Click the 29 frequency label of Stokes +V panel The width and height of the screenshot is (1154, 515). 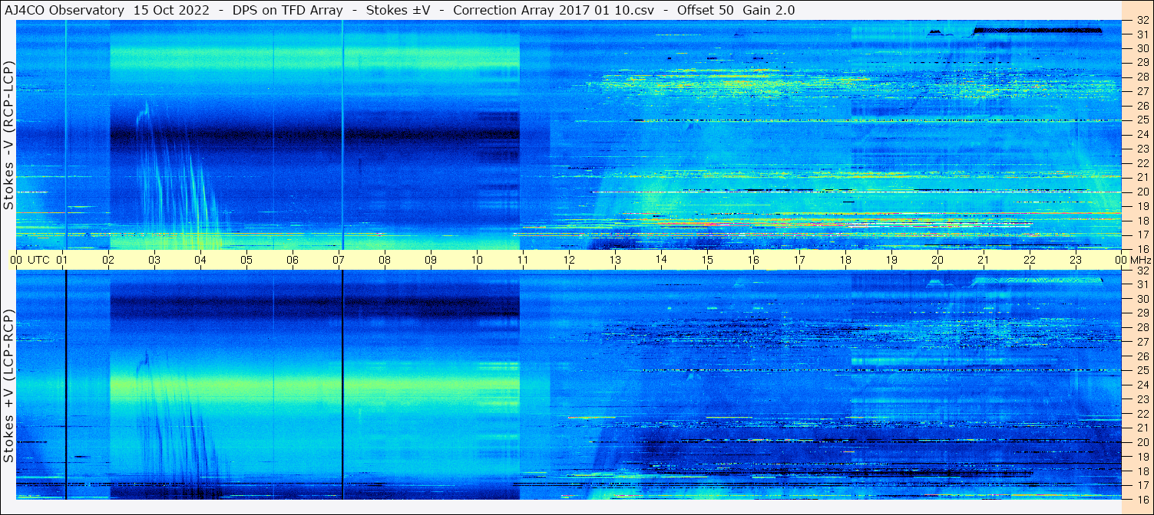(x=1142, y=313)
